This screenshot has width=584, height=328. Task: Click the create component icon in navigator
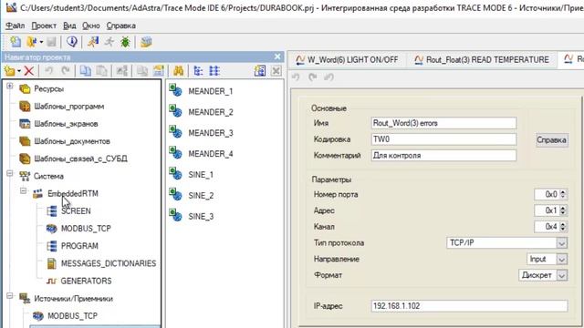(x=9, y=71)
